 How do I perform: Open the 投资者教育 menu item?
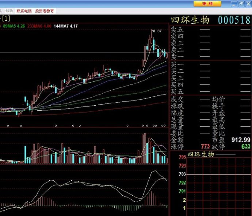point(45,11)
